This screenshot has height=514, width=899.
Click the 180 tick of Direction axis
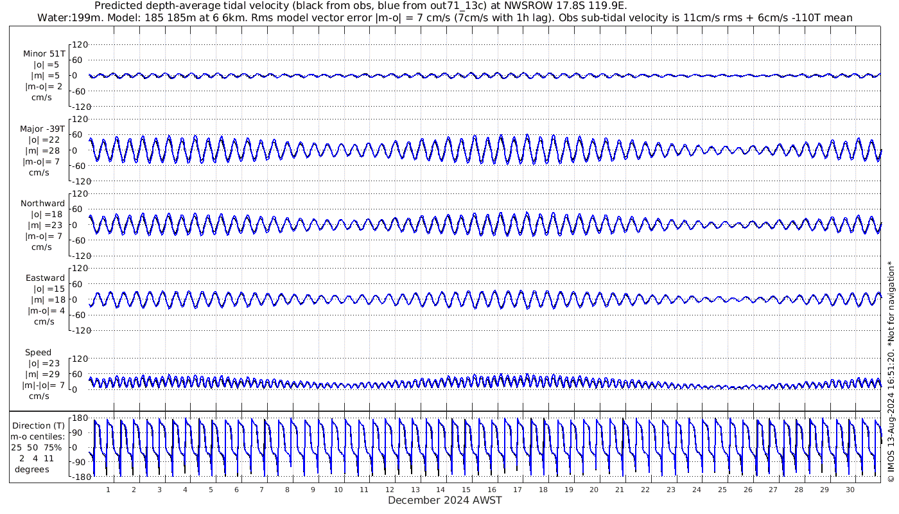point(80,418)
